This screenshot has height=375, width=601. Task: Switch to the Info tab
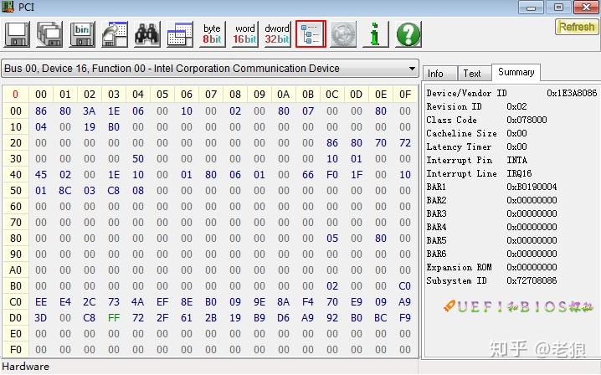pyautogui.click(x=436, y=74)
